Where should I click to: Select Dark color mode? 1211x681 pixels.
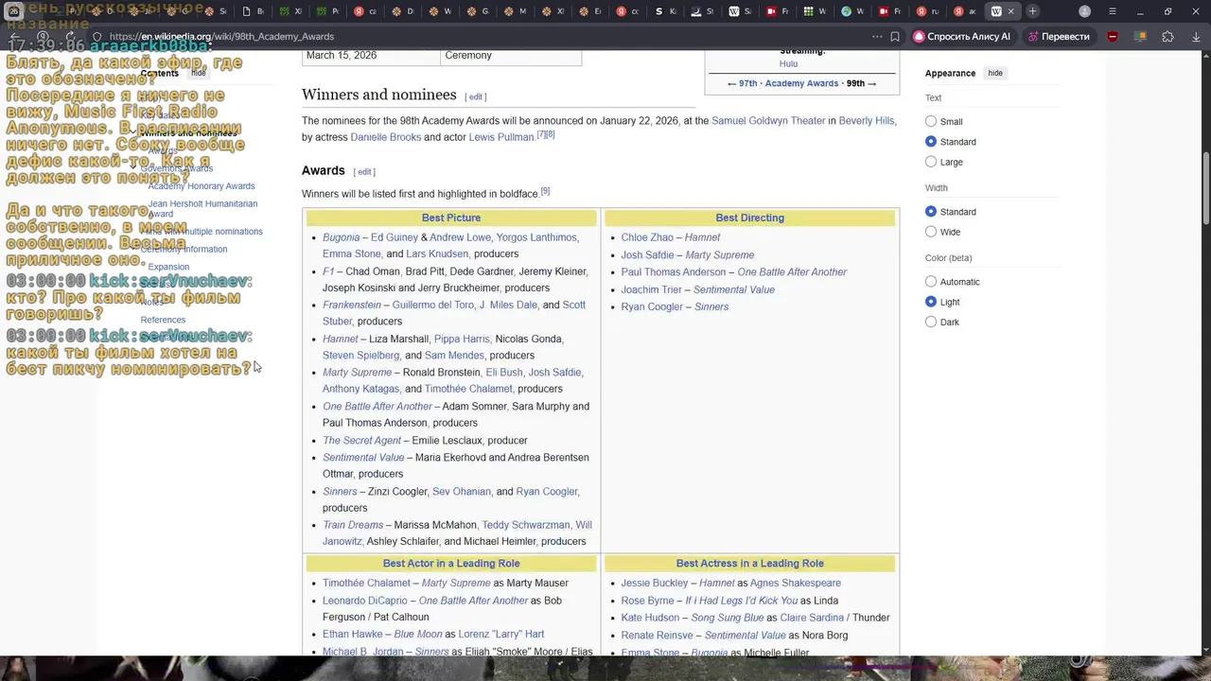point(931,323)
